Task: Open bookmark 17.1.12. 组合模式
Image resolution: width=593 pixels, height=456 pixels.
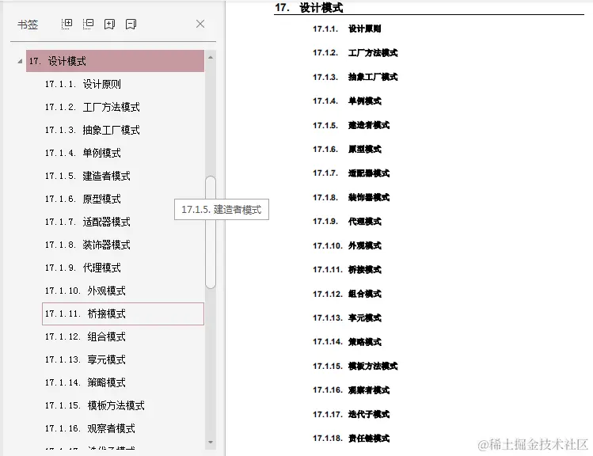Action: [x=85, y=336]
